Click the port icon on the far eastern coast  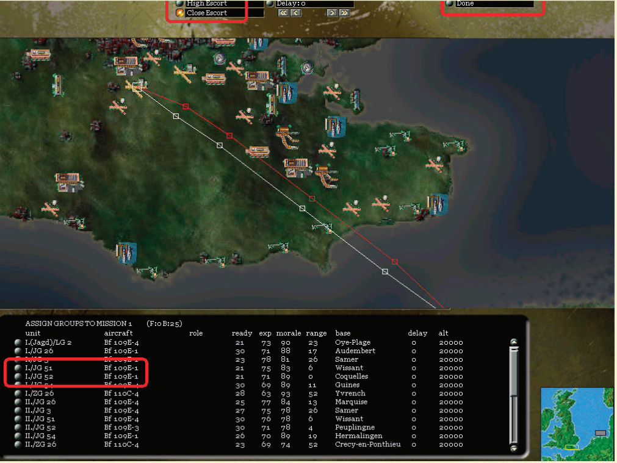click(437, 204)
